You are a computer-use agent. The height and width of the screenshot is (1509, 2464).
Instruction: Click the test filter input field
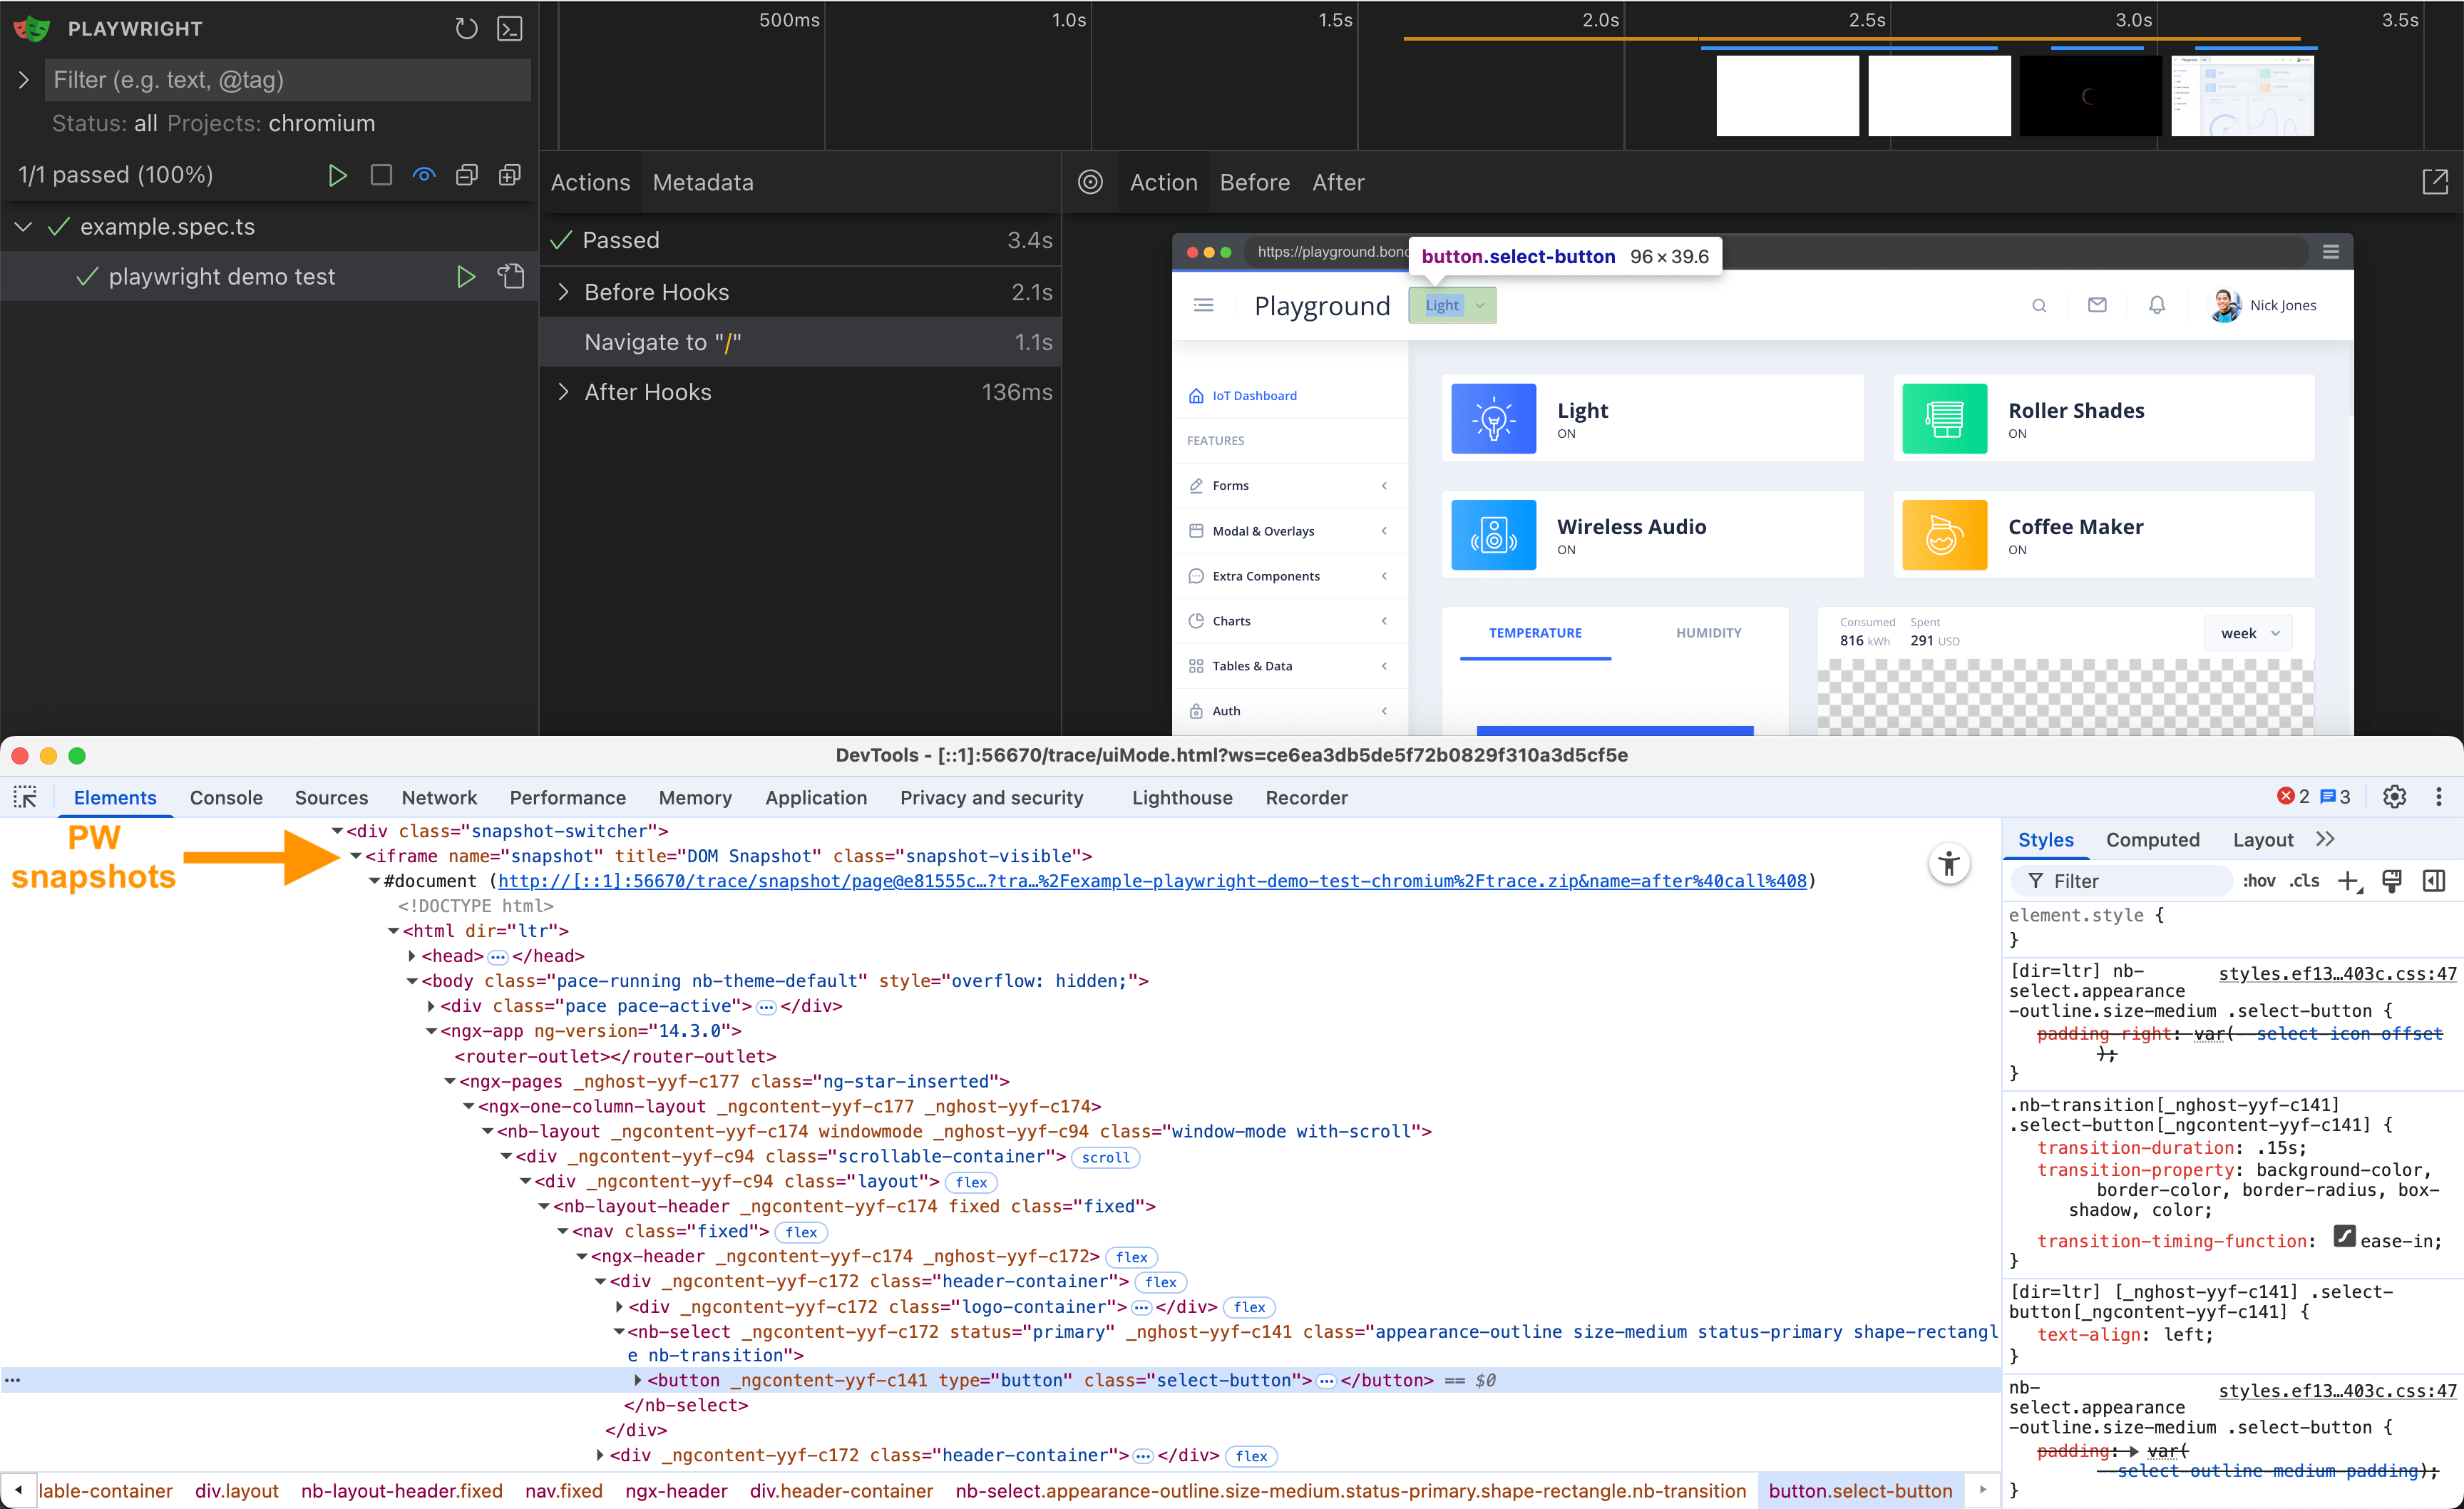click(x=287, y=80)
